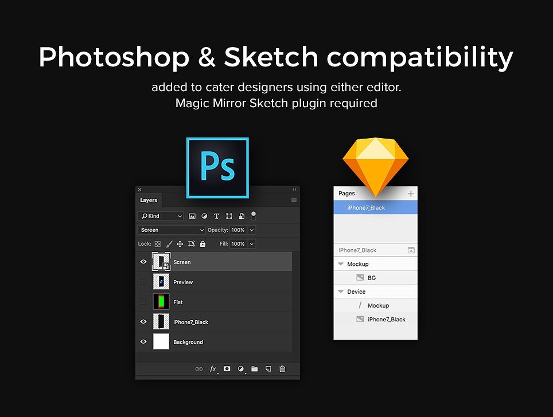Collapse the Device group in Sketch

pyautogui.click(x=341, y=292)
